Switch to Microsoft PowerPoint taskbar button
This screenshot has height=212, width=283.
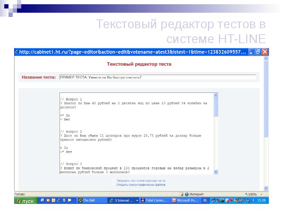[x=185, y=200]
